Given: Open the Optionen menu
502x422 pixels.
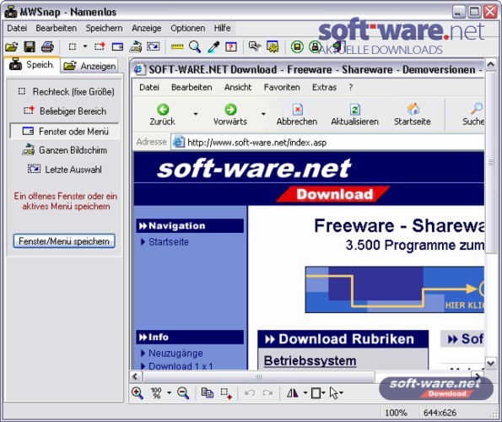Looking at the screenshot, I should 187,28.
